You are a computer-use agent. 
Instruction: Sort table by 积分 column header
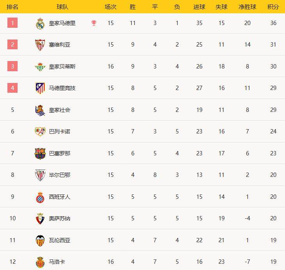pos(273,7)
